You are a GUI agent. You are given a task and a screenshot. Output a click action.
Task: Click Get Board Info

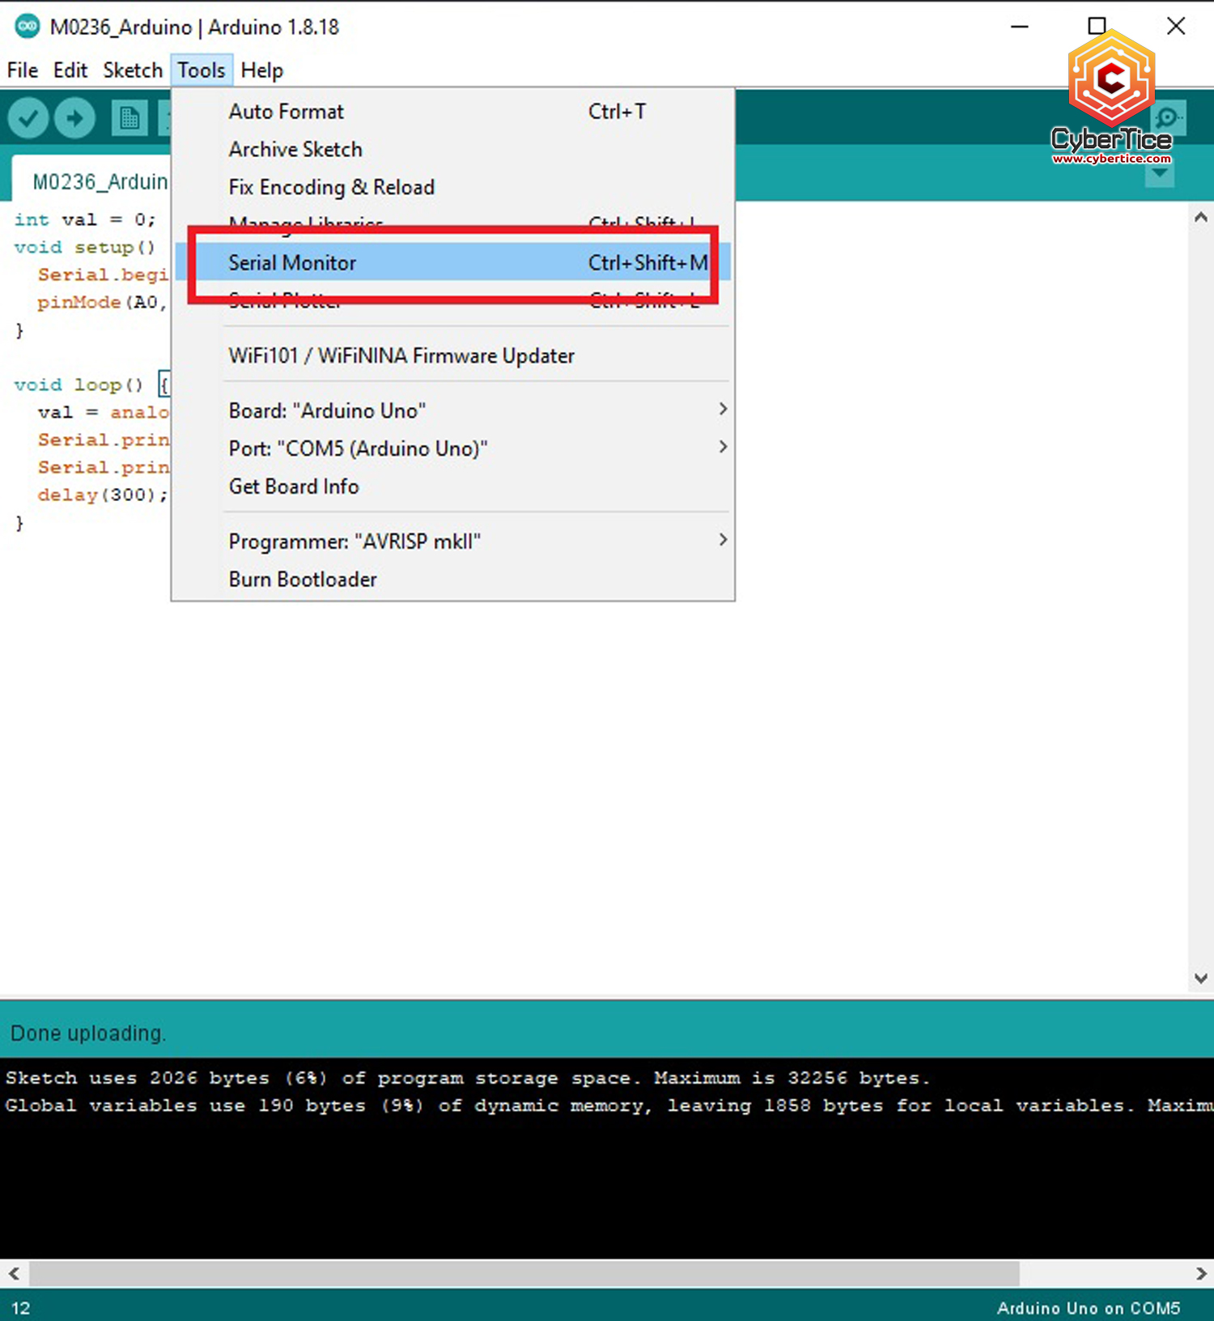tap(452, 486)
